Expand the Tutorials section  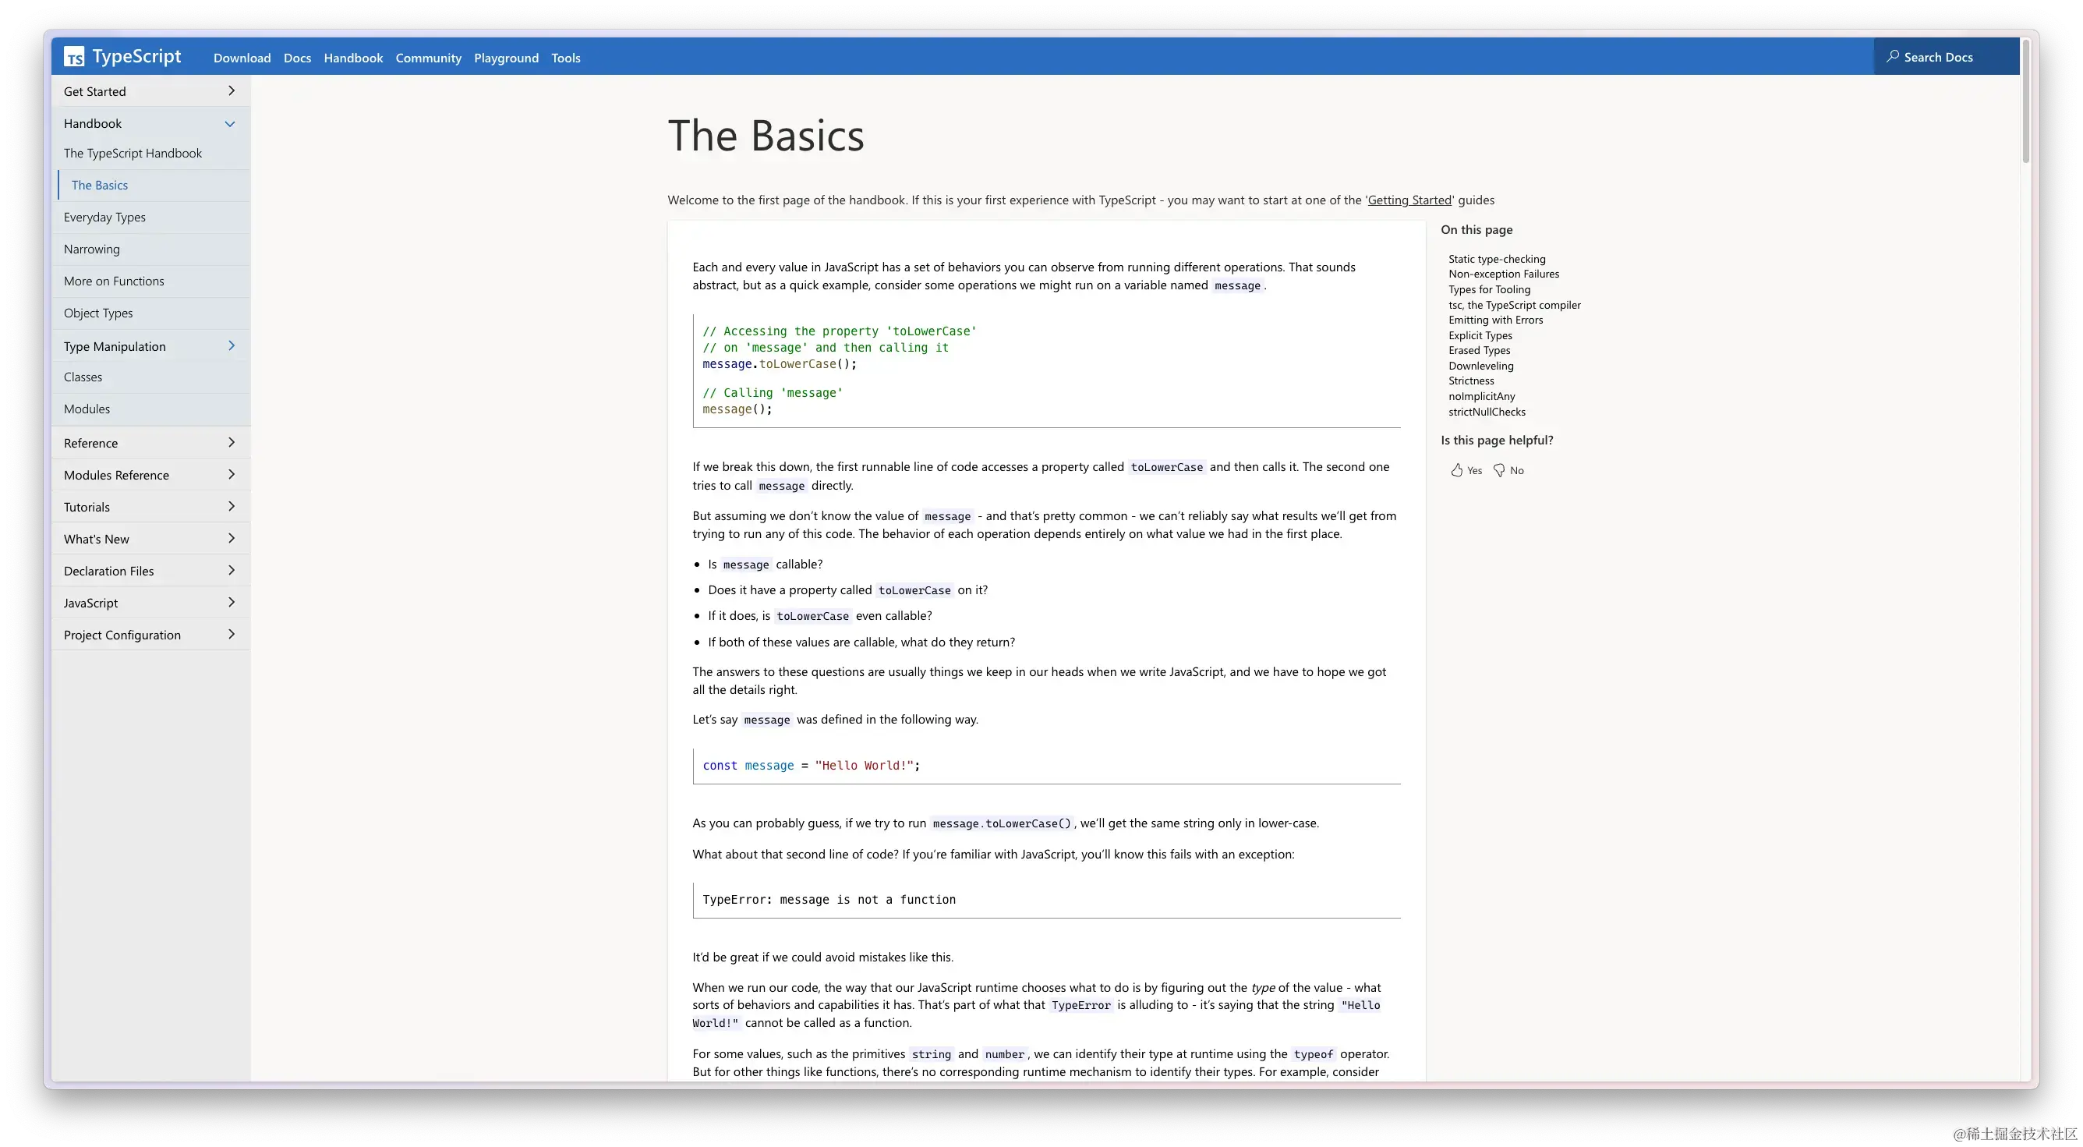click(232, 506)
